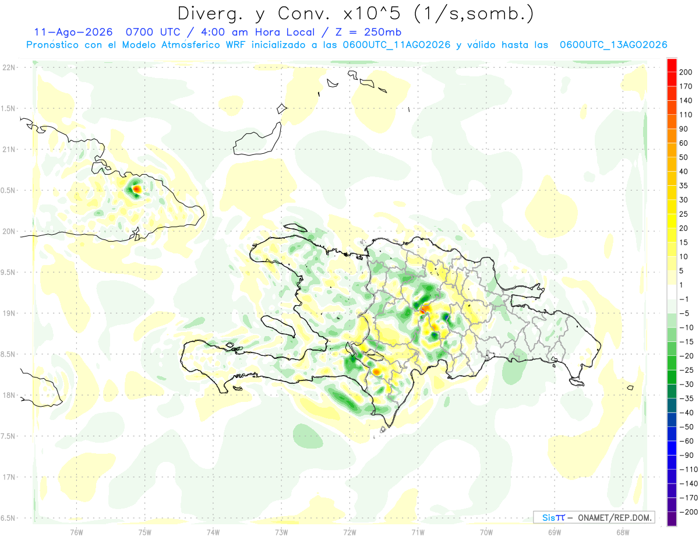This screenshot has height=540, width=699.
Task: Click the longitude label '71W'
Action: (x=418, y=531)
